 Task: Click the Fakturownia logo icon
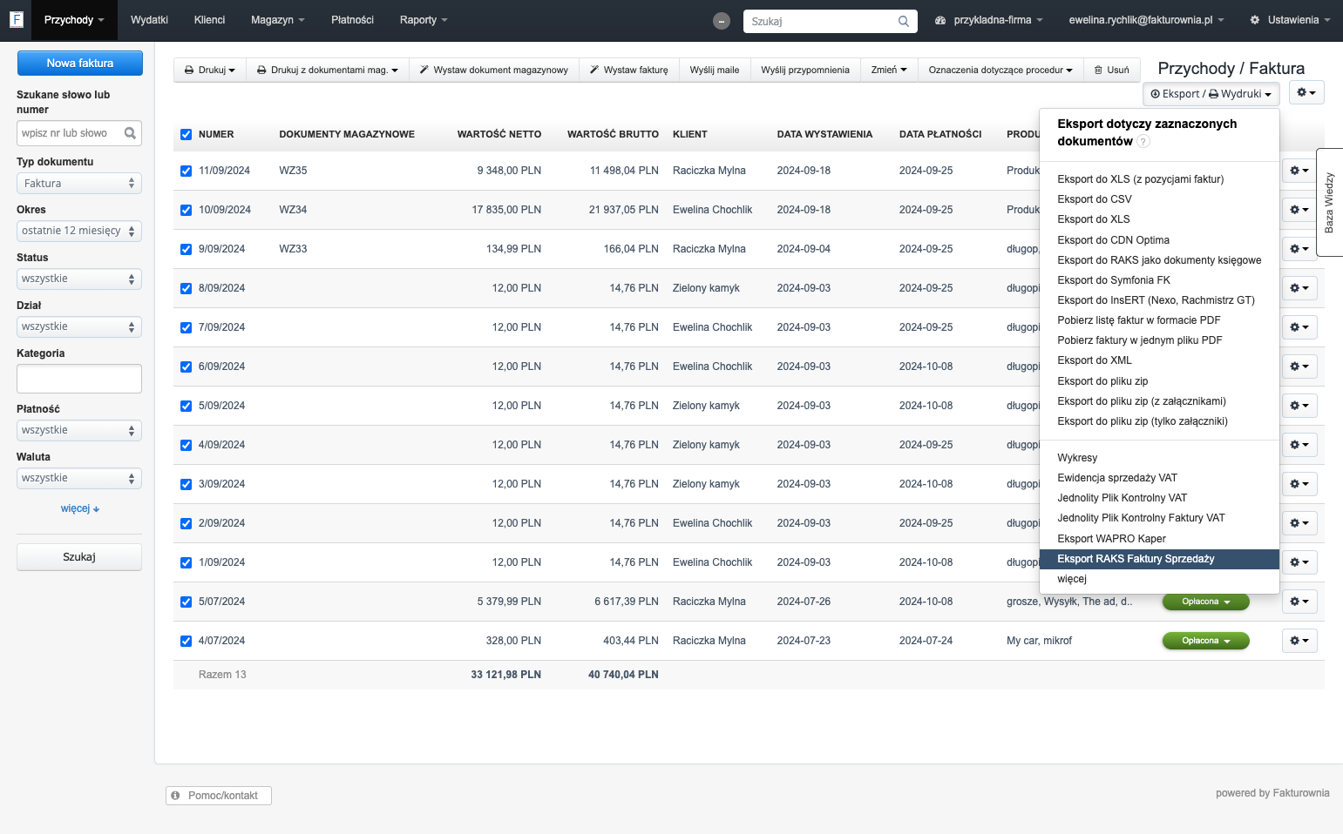click(16, 19)
